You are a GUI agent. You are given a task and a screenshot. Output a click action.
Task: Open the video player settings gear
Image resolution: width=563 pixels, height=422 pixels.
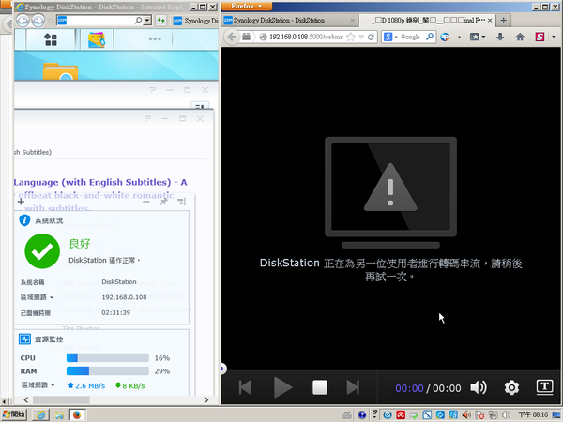(511, 387)
